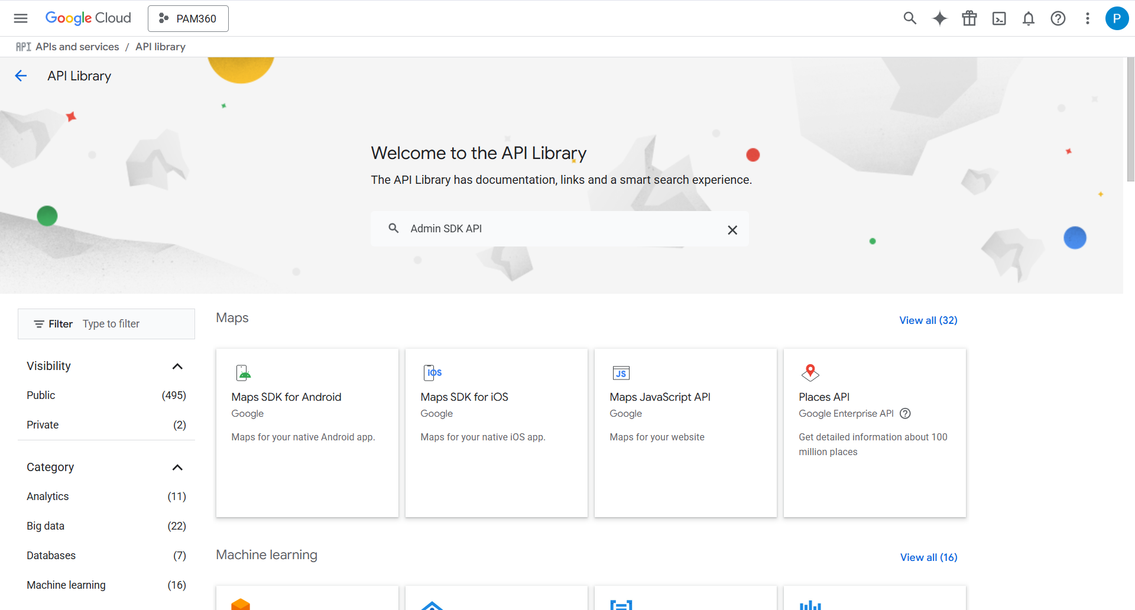The image size is (1135, 610).
Task: Clear the Admin SDK API search text
Action: point(732,229)
